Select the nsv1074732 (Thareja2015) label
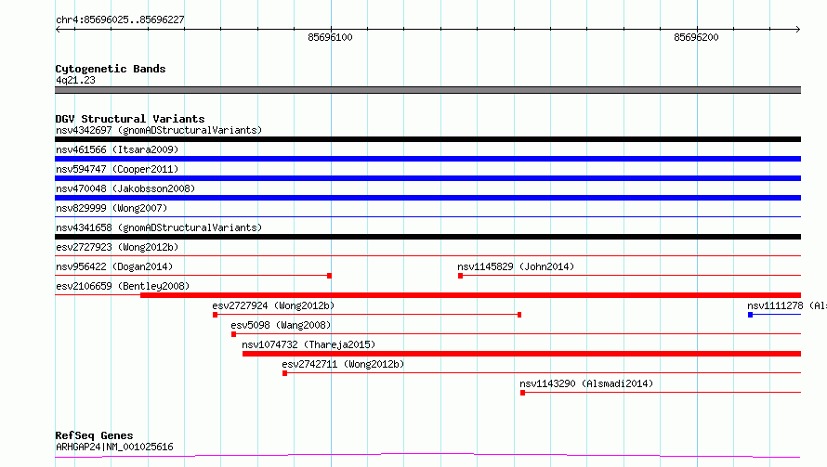Image resolution: width=827 pixels, height=467 pixels. 308,344
